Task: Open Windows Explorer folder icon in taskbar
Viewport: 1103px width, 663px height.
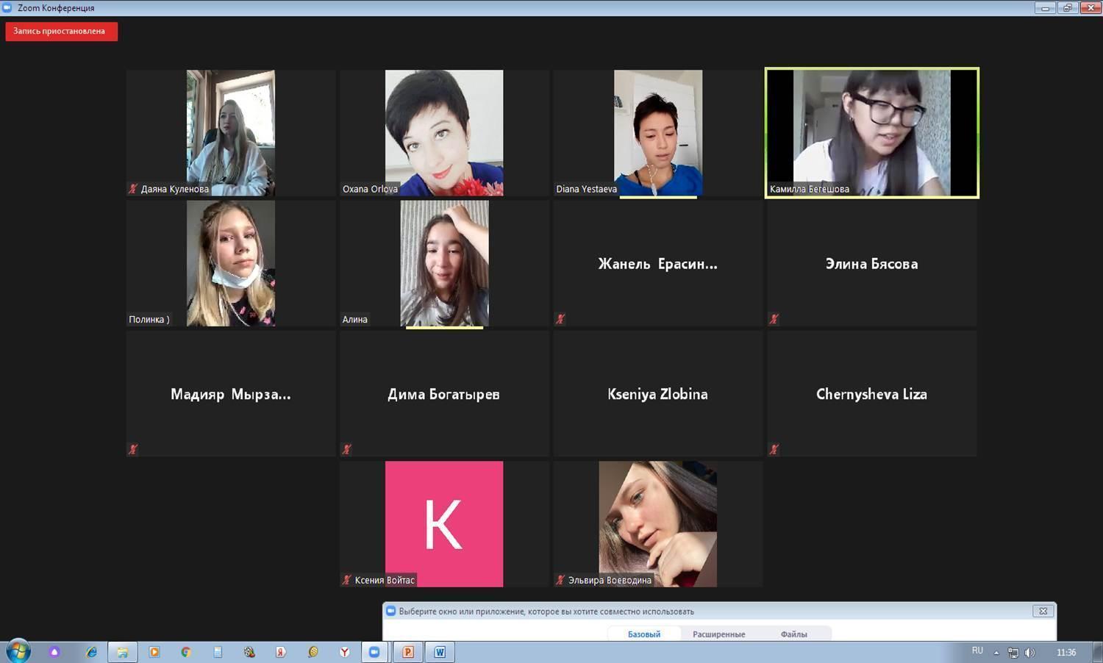Action: click(x=123, y=652)
